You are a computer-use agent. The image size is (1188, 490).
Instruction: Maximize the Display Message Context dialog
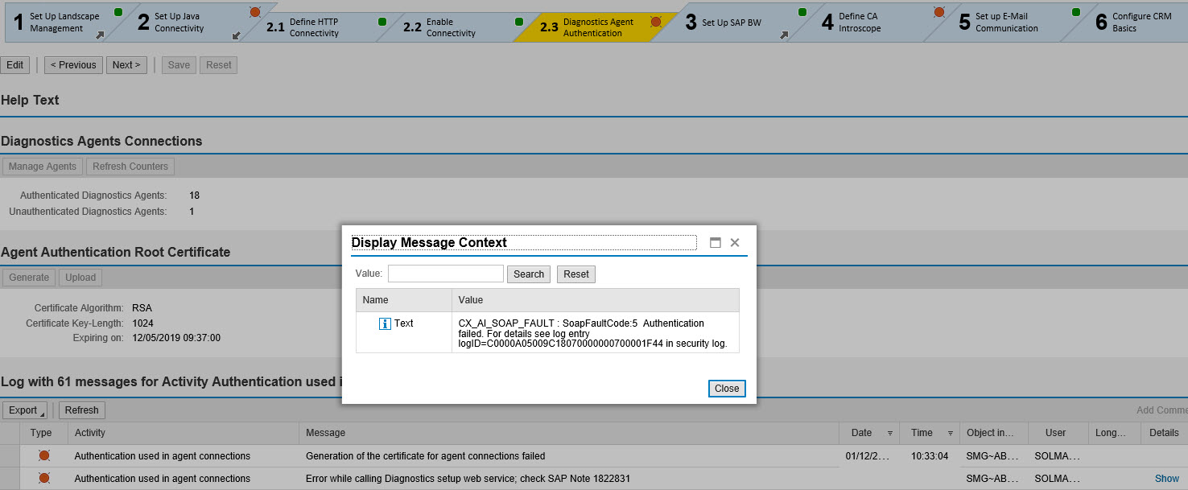715,242
